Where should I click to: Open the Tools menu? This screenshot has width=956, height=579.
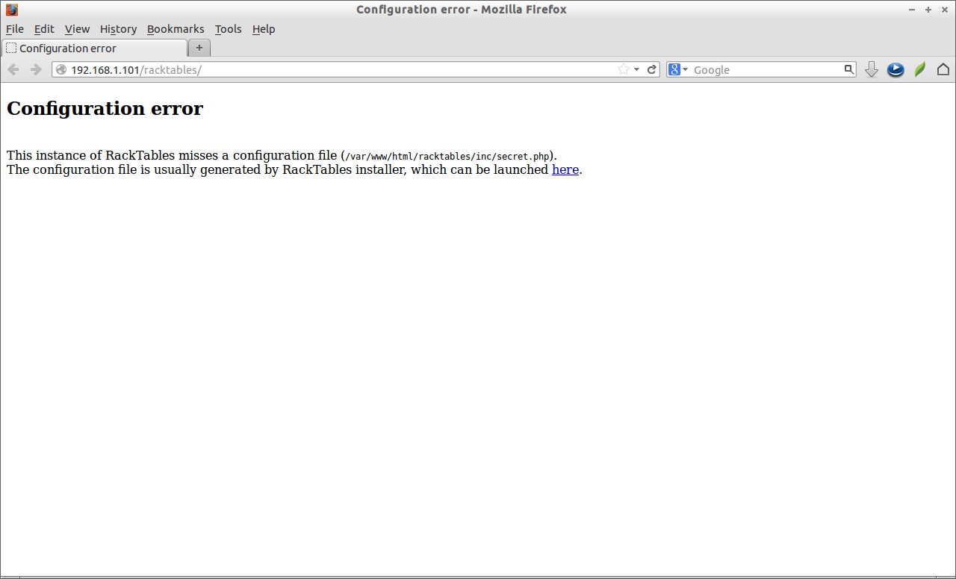point(228,29)
